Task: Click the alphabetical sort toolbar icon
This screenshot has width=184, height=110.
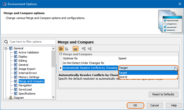Action: (x=67, y=49)
